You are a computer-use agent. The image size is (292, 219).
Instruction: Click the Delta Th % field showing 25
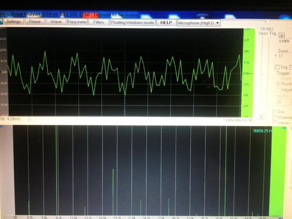(x=283, y=102)
